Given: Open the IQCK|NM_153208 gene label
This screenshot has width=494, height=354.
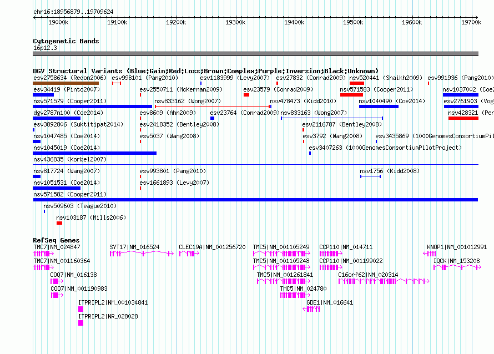Looking at the screenshot, I should pos(457,261).
